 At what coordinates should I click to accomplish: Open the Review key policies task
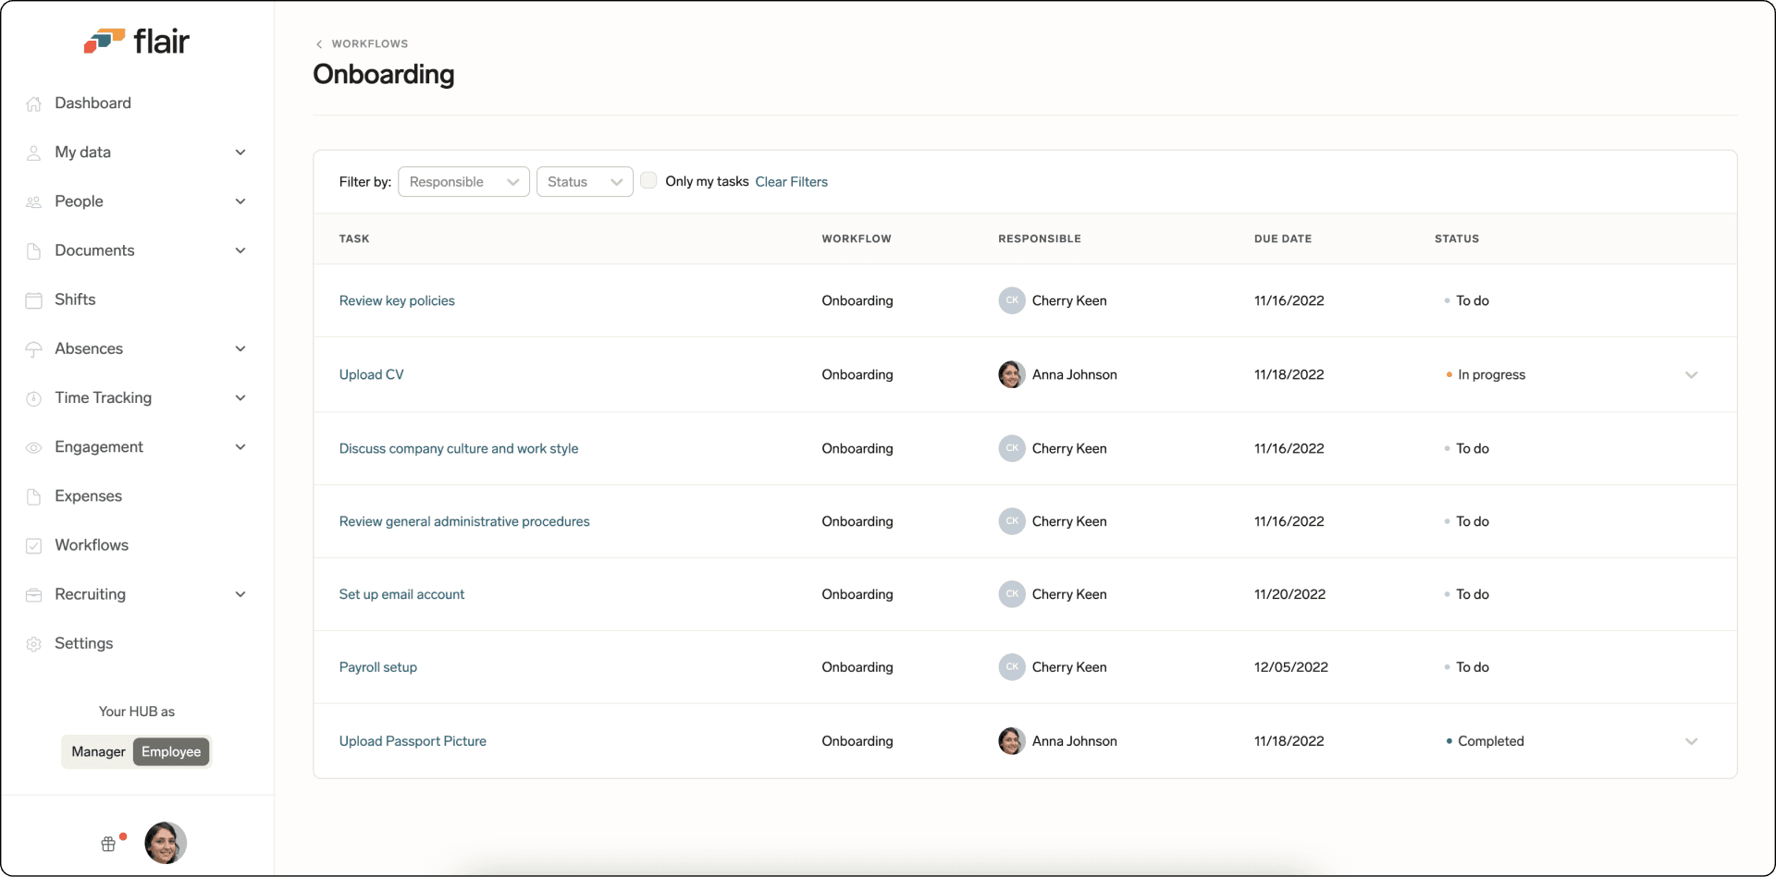(x=397, y=300)
